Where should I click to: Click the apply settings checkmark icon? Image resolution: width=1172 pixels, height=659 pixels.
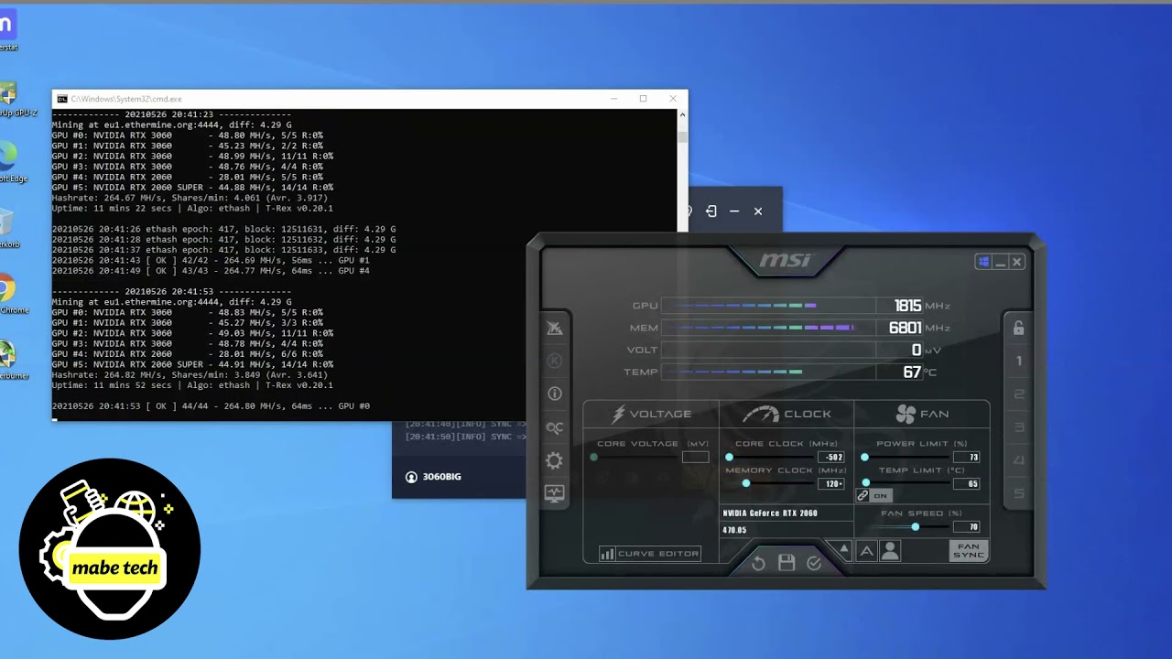click(814, 563)
